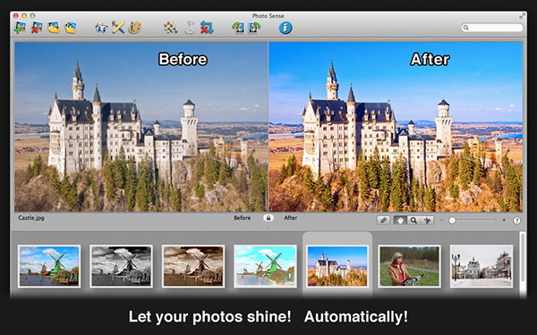The width and height of the screenshot is (537, 335).
Task: Rotate photo left with green arrow icon
Action: (238, 28)
